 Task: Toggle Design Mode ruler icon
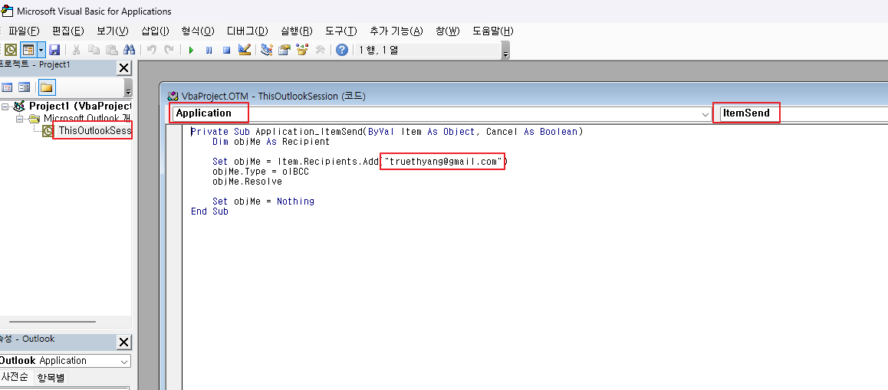(x=244, y=50)
